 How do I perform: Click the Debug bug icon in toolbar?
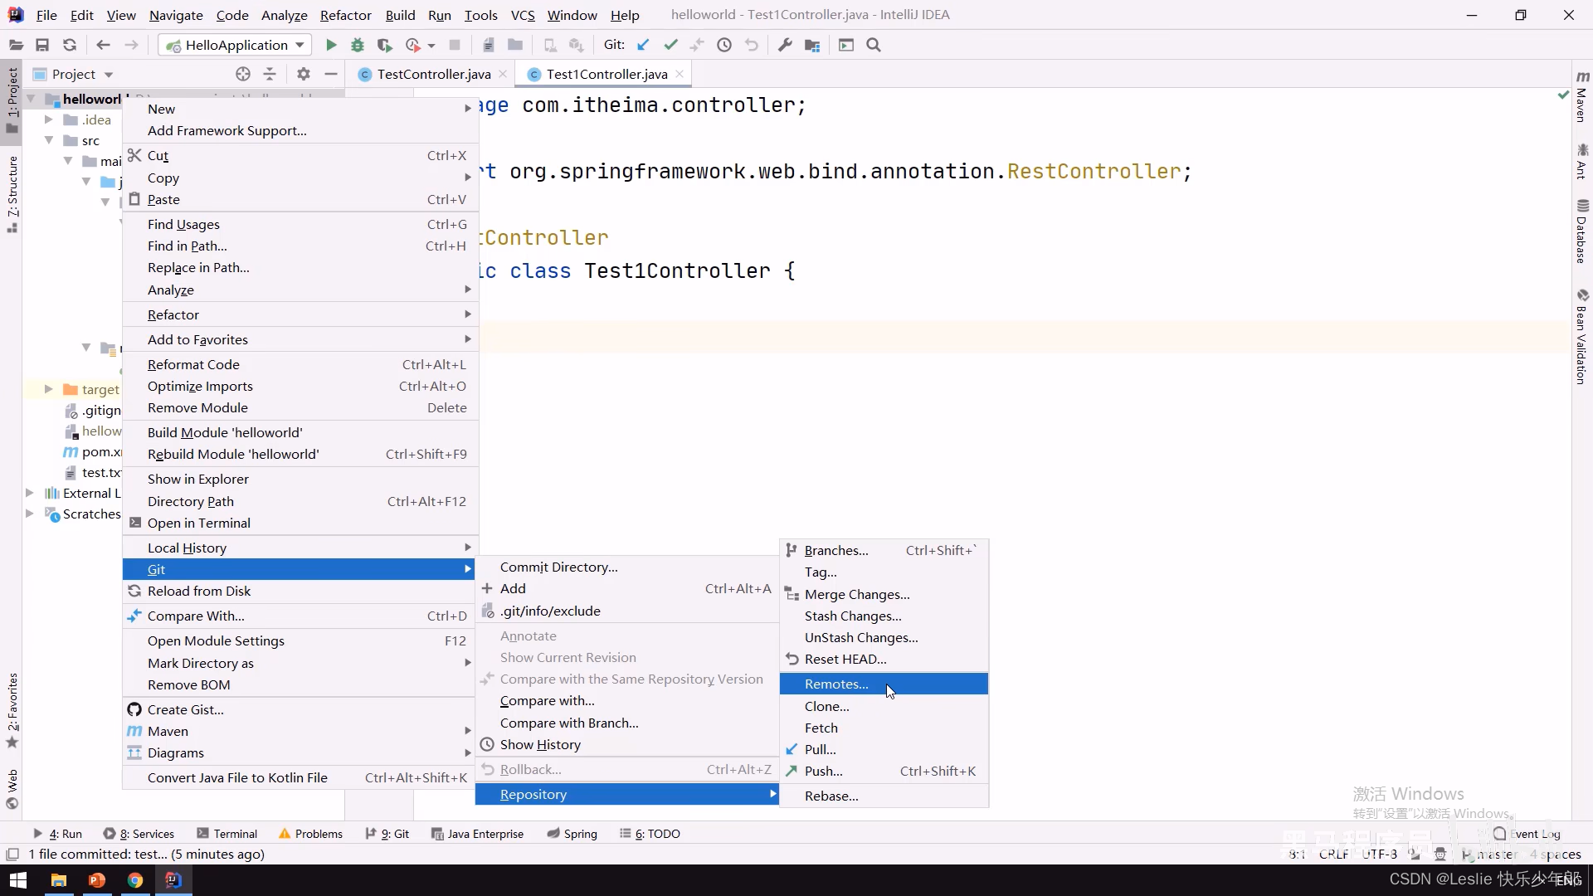point(358,45)
